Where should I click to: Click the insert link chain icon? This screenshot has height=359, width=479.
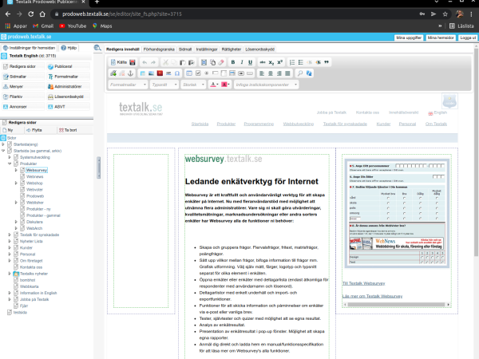(x=113, y=73)
